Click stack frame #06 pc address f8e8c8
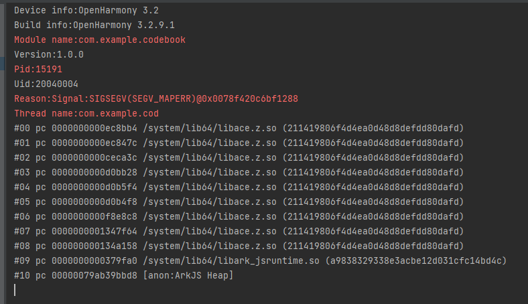This screenshot has height=304, width=528. coord(94,216)
